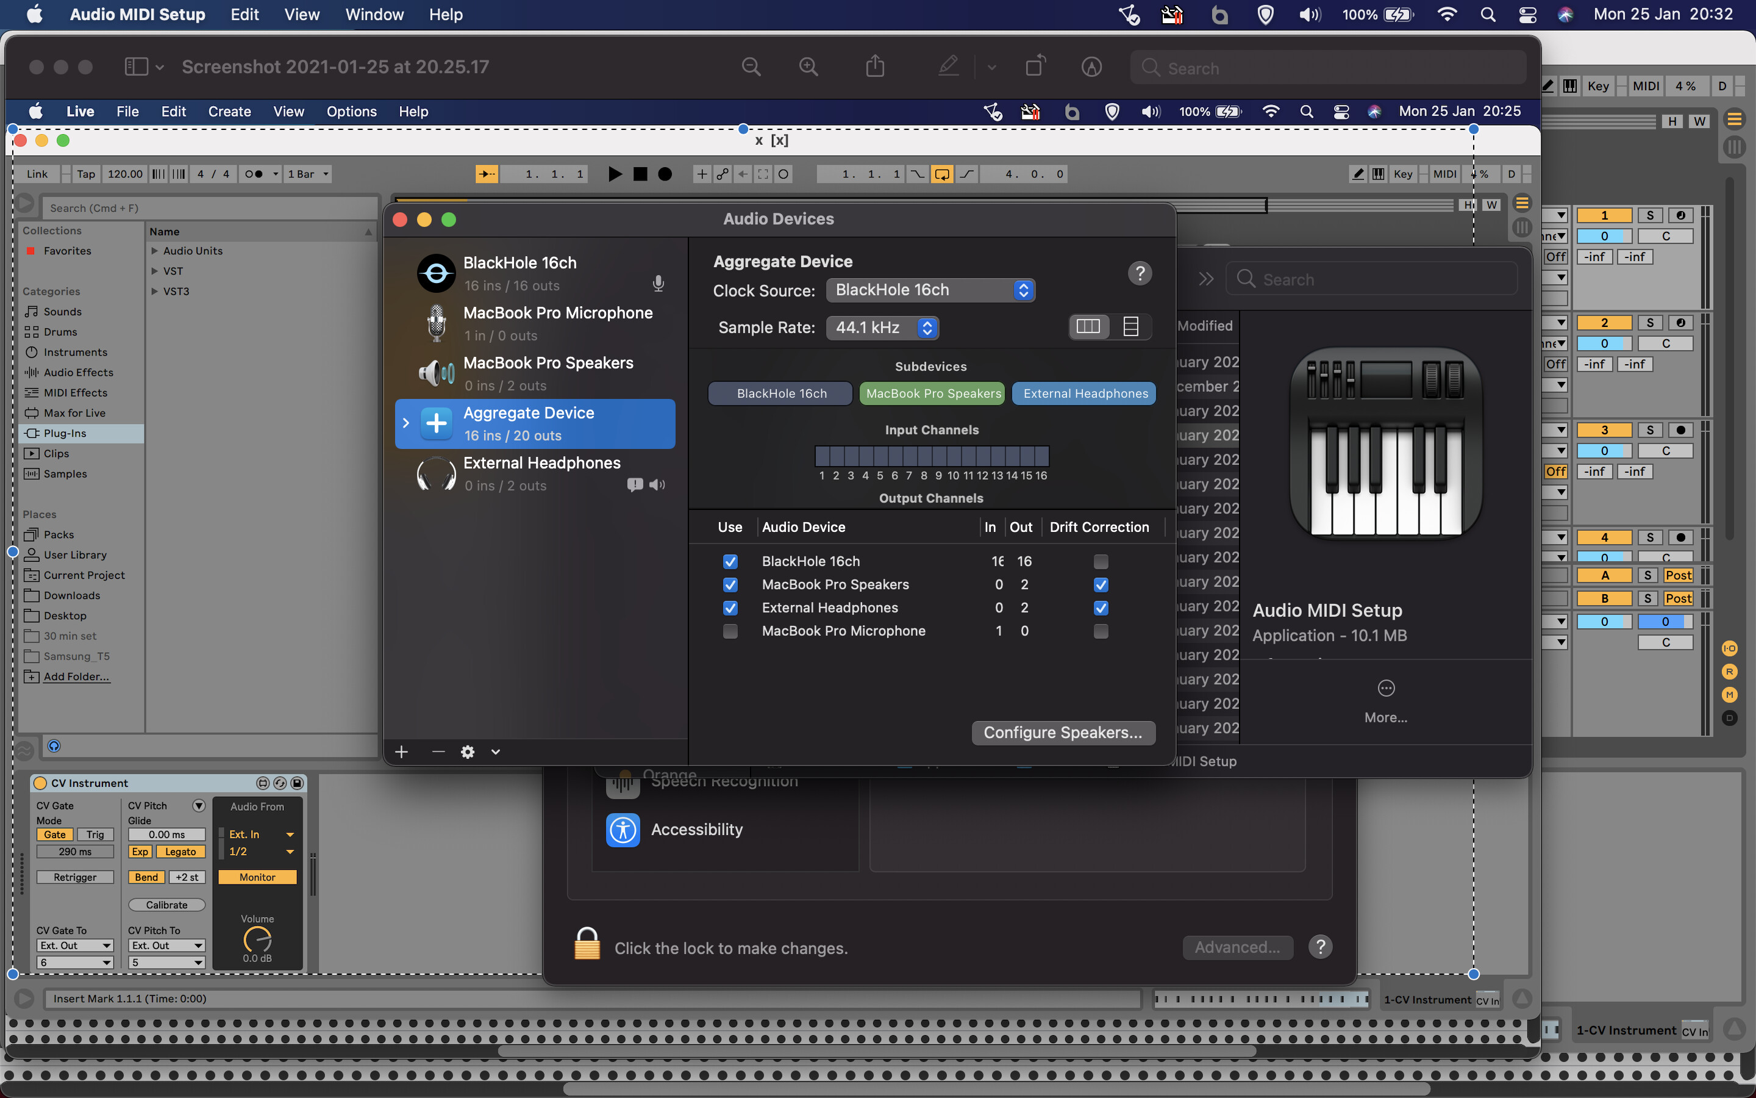Image resolution: width=1756 pixels, height=1098 pixels.
Task: Click the record button in Live transport
Action: click(665, 174)
